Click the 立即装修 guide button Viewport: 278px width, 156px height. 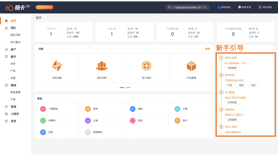click(x=232, y=68)
